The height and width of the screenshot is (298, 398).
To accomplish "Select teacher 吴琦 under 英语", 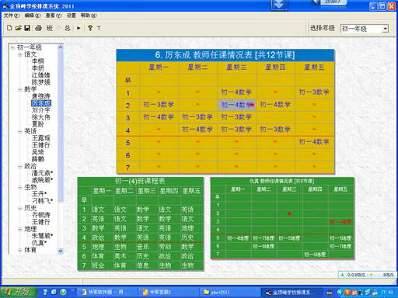I will (x=38, y=152).
